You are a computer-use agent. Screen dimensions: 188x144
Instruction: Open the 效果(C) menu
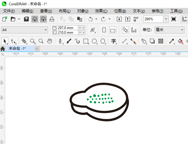(101, 11)
